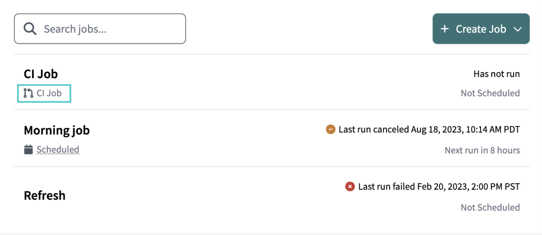
Task: Click the search magnifier icon
Action: 30,28
